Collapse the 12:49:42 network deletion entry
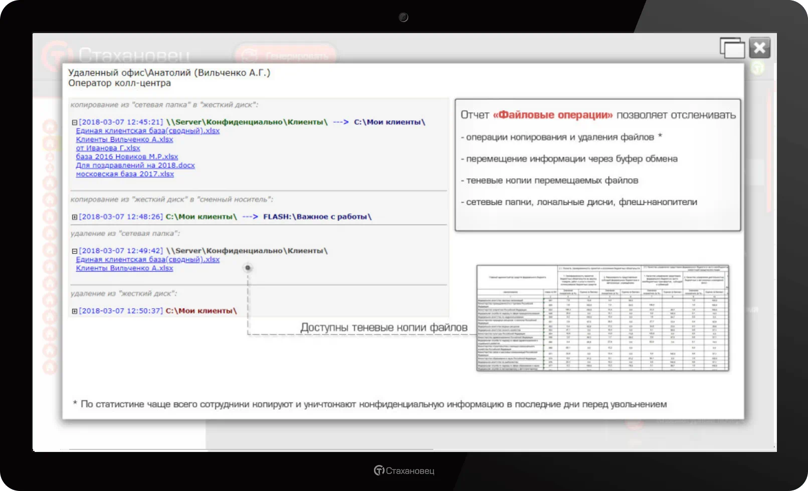Image resolution: width=808 pixels, height=491 pixels. pos(75,251)
